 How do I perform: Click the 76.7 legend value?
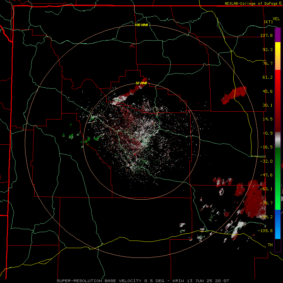click(x=268, y=63)
